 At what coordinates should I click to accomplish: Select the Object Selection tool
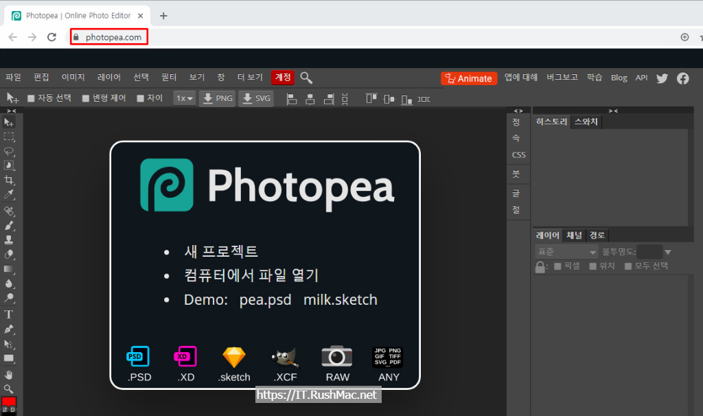click(x=9, y=165)
